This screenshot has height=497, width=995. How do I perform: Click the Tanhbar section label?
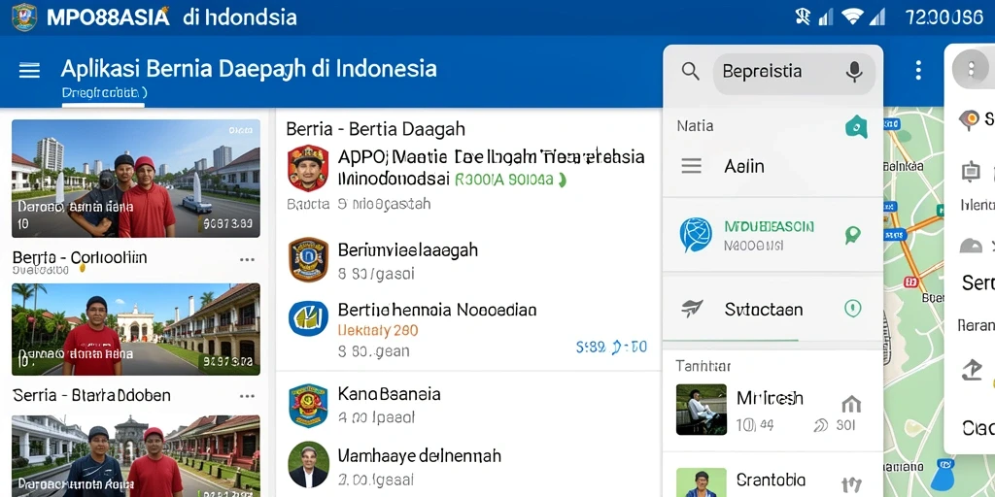703,366
